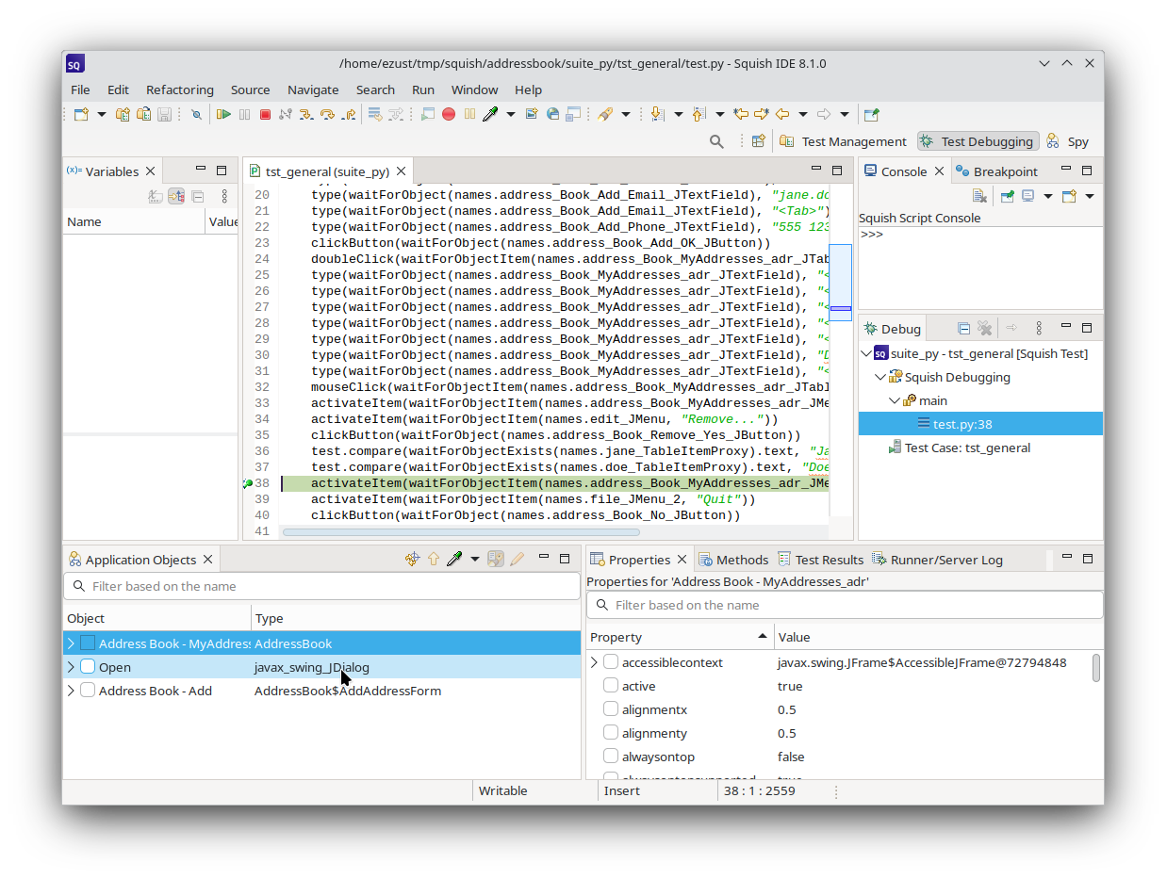Screen dimensions: 1167x879
Task: Open the Navigate menu
Action: [313, 90]
